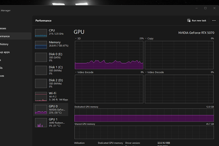Open Disk 1 (C:) performance entry
219x146 pixels.
(x=51, y=70)
